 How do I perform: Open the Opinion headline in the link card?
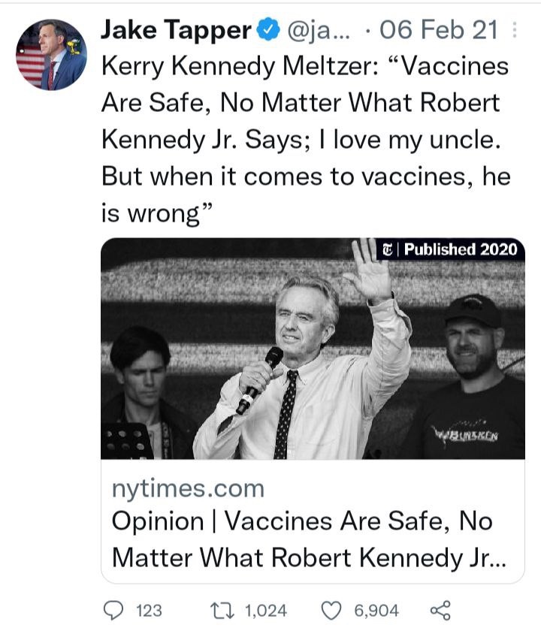(x=302, y=539)
